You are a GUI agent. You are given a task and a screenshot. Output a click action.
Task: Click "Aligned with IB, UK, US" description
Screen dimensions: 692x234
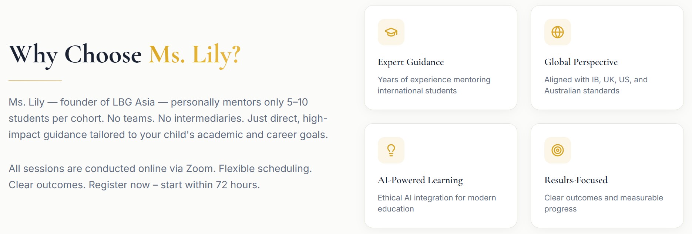[x=596, y=80]
